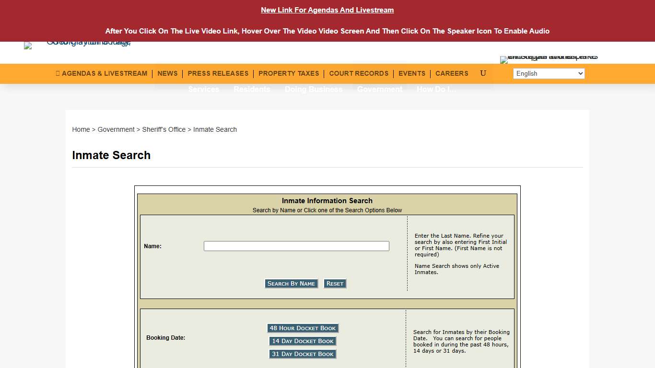Follow the New Link For Agendas And Livestream
Screen dimensions: 655x368
327,10
